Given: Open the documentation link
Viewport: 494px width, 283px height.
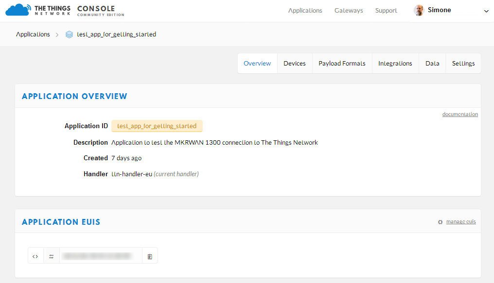Looking at the screenshot, I should coord(460,114).
